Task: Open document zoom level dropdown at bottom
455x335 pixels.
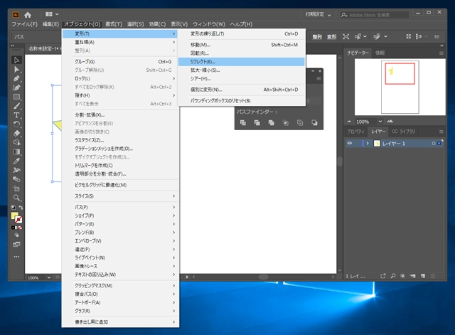Action: tap(49, 277)
